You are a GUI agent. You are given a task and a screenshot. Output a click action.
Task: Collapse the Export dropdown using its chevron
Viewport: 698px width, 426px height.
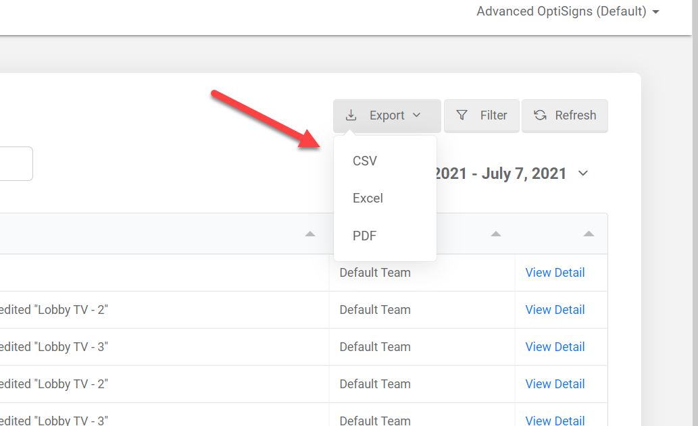[x=417, y=115]
